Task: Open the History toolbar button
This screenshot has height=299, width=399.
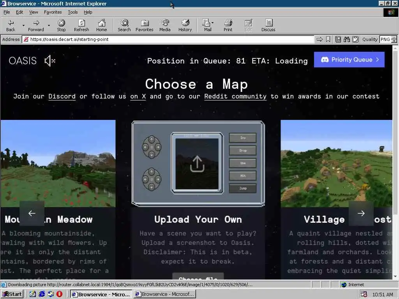Action: (x=185, y=25)
